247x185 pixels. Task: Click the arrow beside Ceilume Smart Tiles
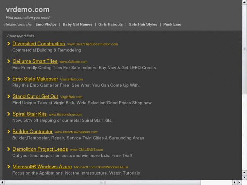[x=9, y=61]
